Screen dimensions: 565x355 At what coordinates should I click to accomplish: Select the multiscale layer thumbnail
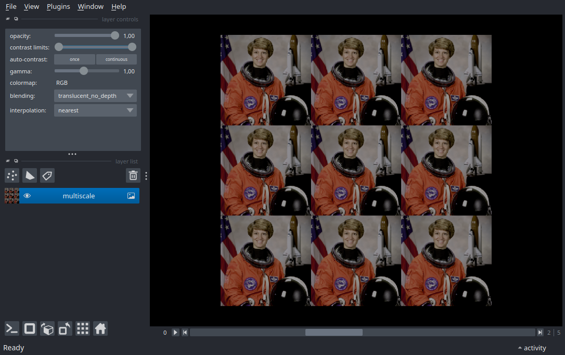coord(12,196)
